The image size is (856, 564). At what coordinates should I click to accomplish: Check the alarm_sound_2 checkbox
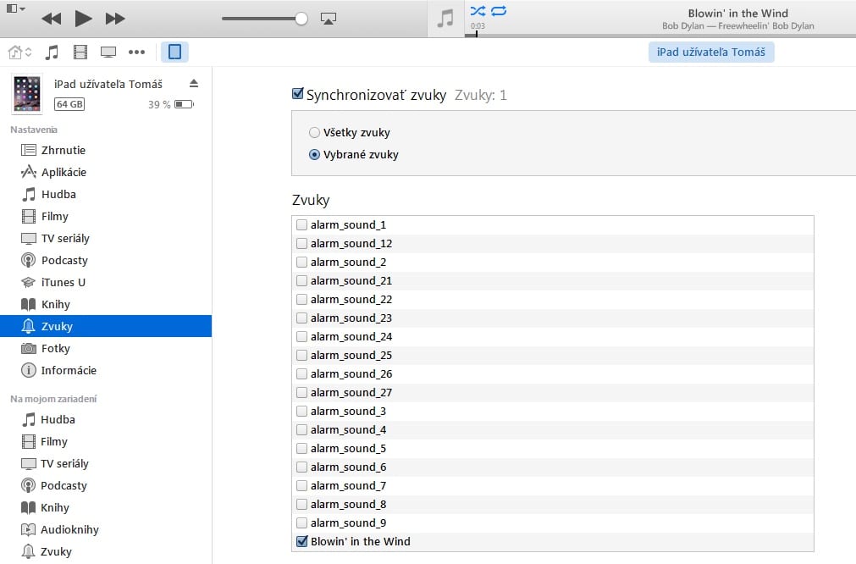(301, 262)
